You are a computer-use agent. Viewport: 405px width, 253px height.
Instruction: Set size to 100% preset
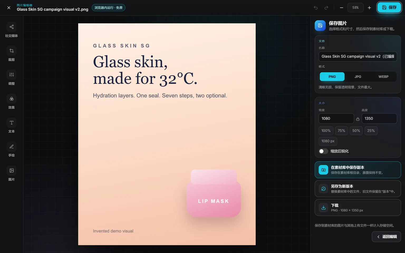[x=326, y=131]
